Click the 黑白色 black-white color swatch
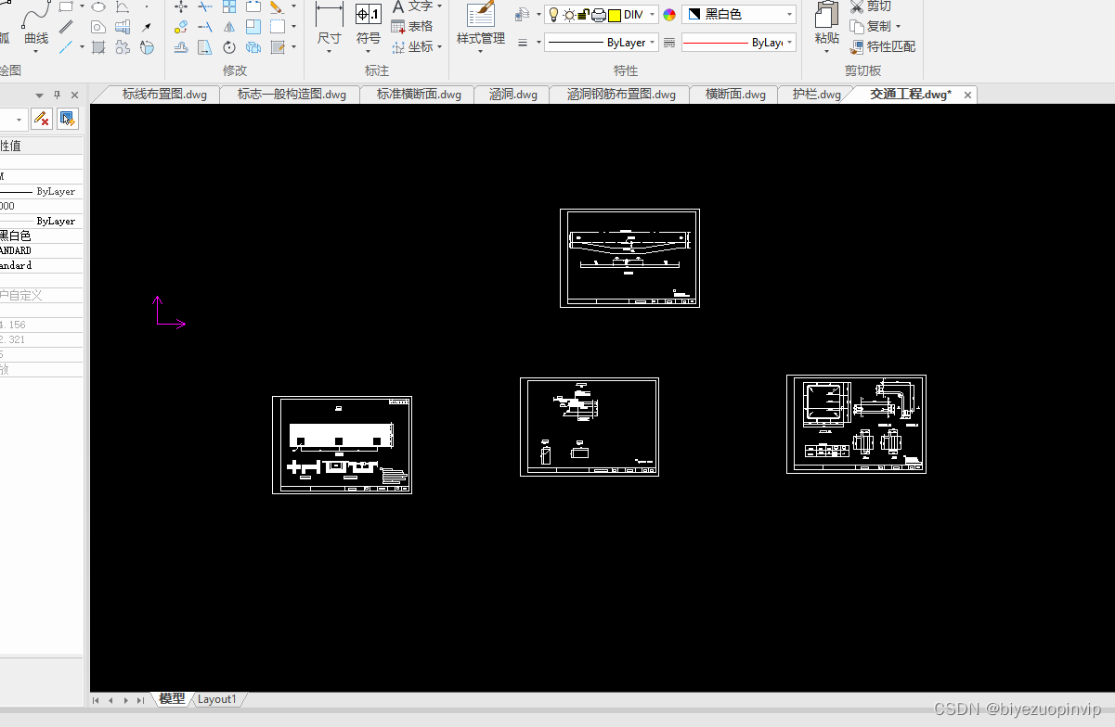Screen dimensions: 1115x727 pyautogui.click(x=694, y=15)
